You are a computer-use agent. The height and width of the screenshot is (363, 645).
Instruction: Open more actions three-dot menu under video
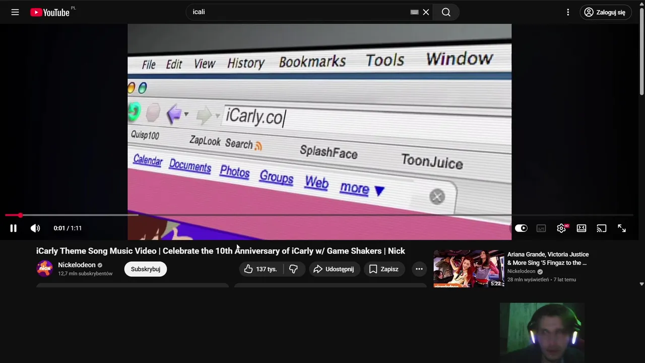(419, 269)
